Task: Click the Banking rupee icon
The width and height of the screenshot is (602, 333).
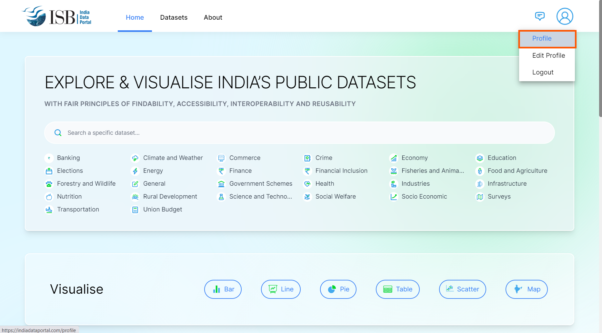Action: tap(49, 158)
